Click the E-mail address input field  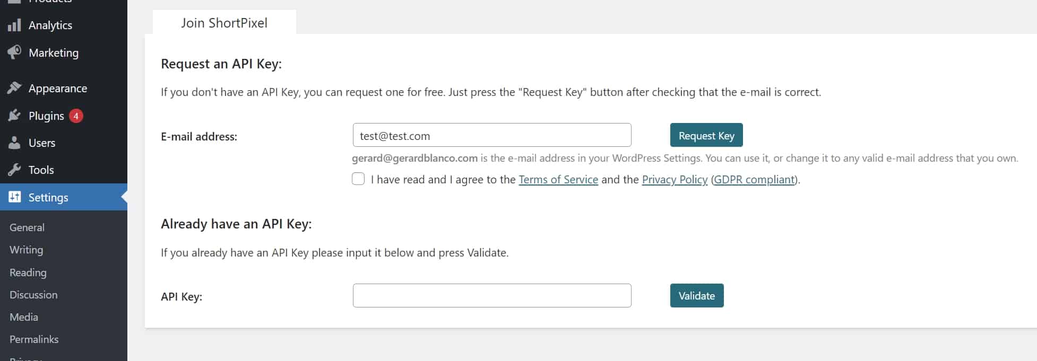point(491,135)
